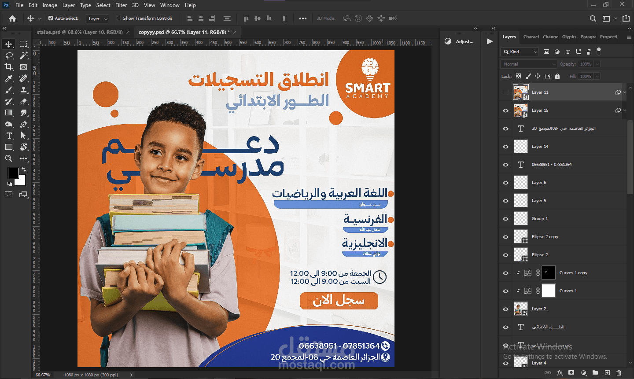Hide Layer 14 visibility eye

pos(505,147)
